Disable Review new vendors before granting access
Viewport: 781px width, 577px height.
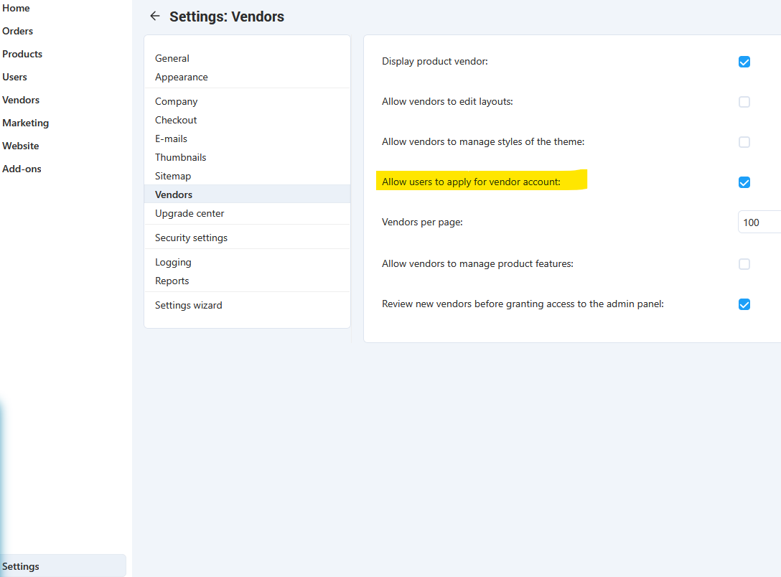(x=744, y=304)
